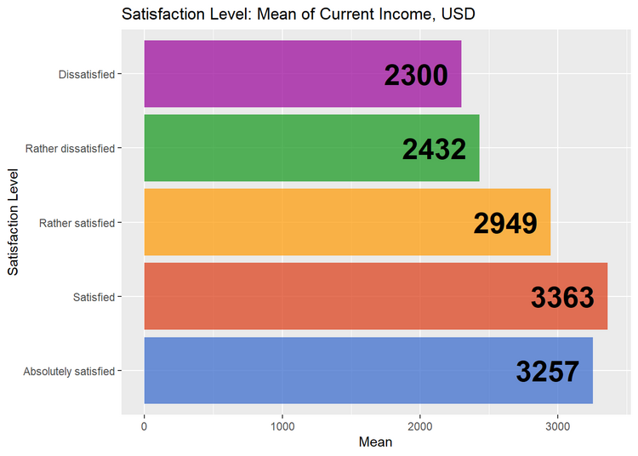Click the purple Dissatisfied bar
Screen dimensions: 638x456
click(x=255, y=74)
